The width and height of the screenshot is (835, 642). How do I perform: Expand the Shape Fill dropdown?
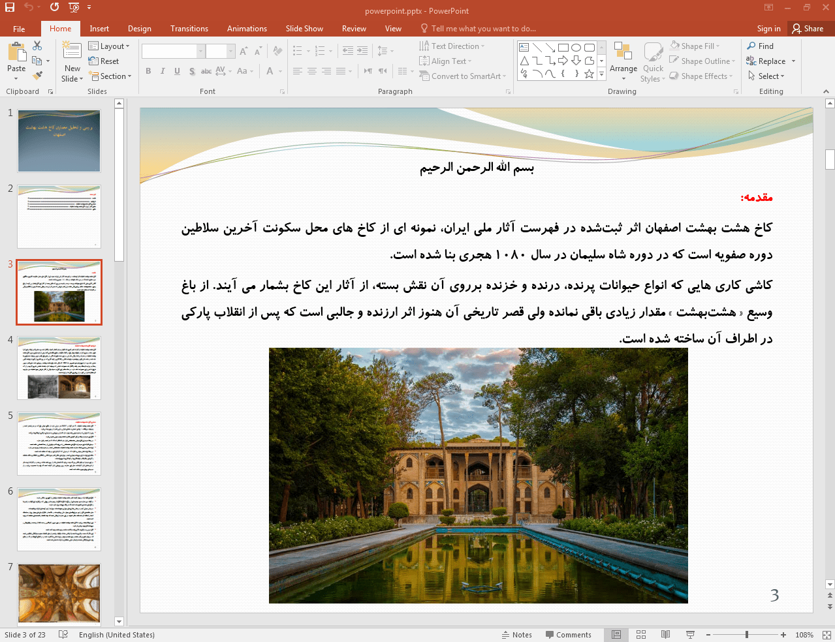[x=695, y=46]
